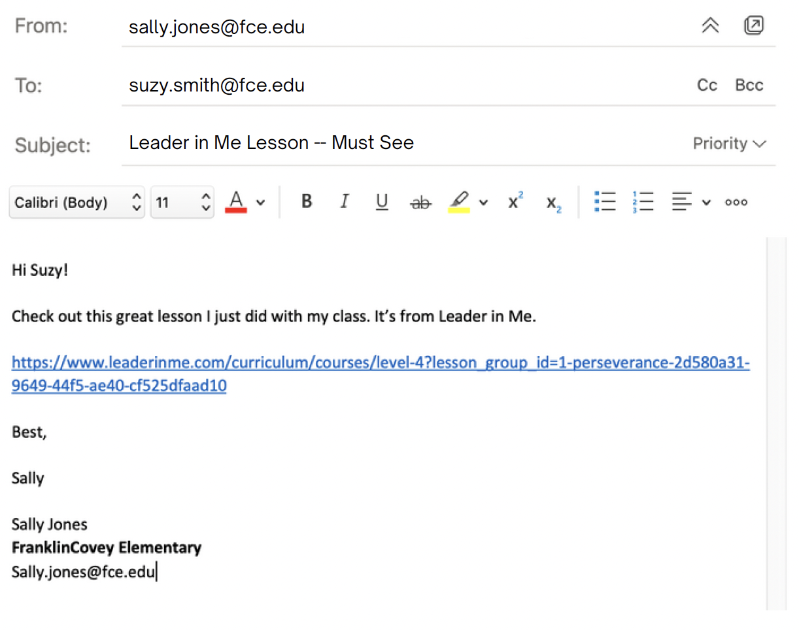Screen dimensions: 799x630
Task: Underline the selected text
Action: click(382, 202)
